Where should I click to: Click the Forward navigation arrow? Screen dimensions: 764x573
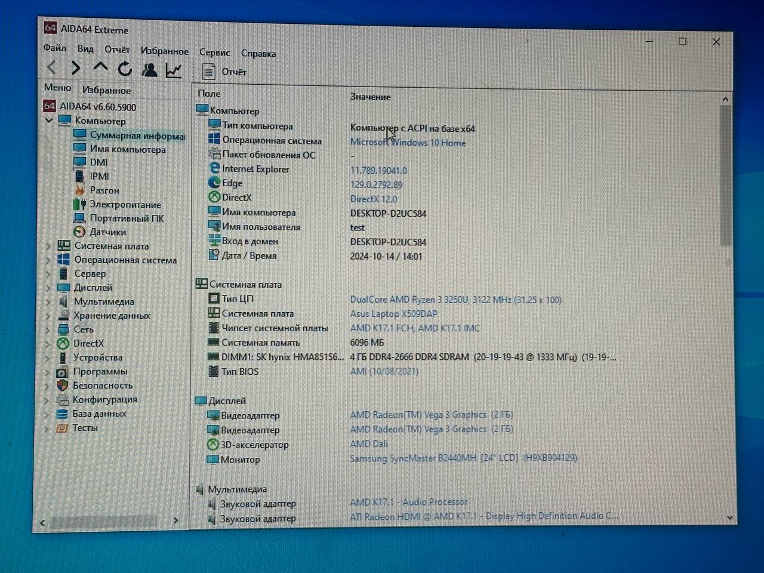point(76,68)
